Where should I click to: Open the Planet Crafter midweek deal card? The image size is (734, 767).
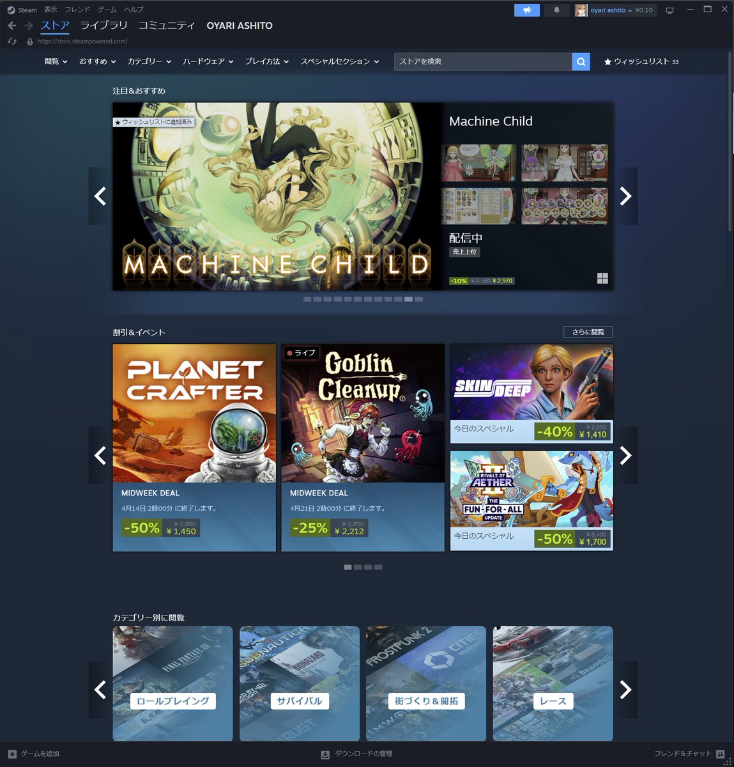pos(194,447)
